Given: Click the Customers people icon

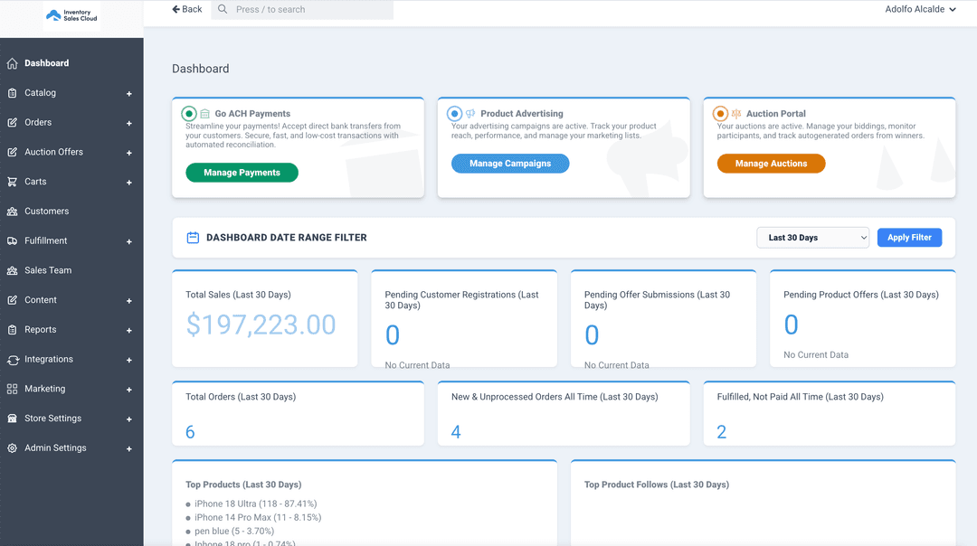Looking at the screenshot, I should (x=12, y=212).
